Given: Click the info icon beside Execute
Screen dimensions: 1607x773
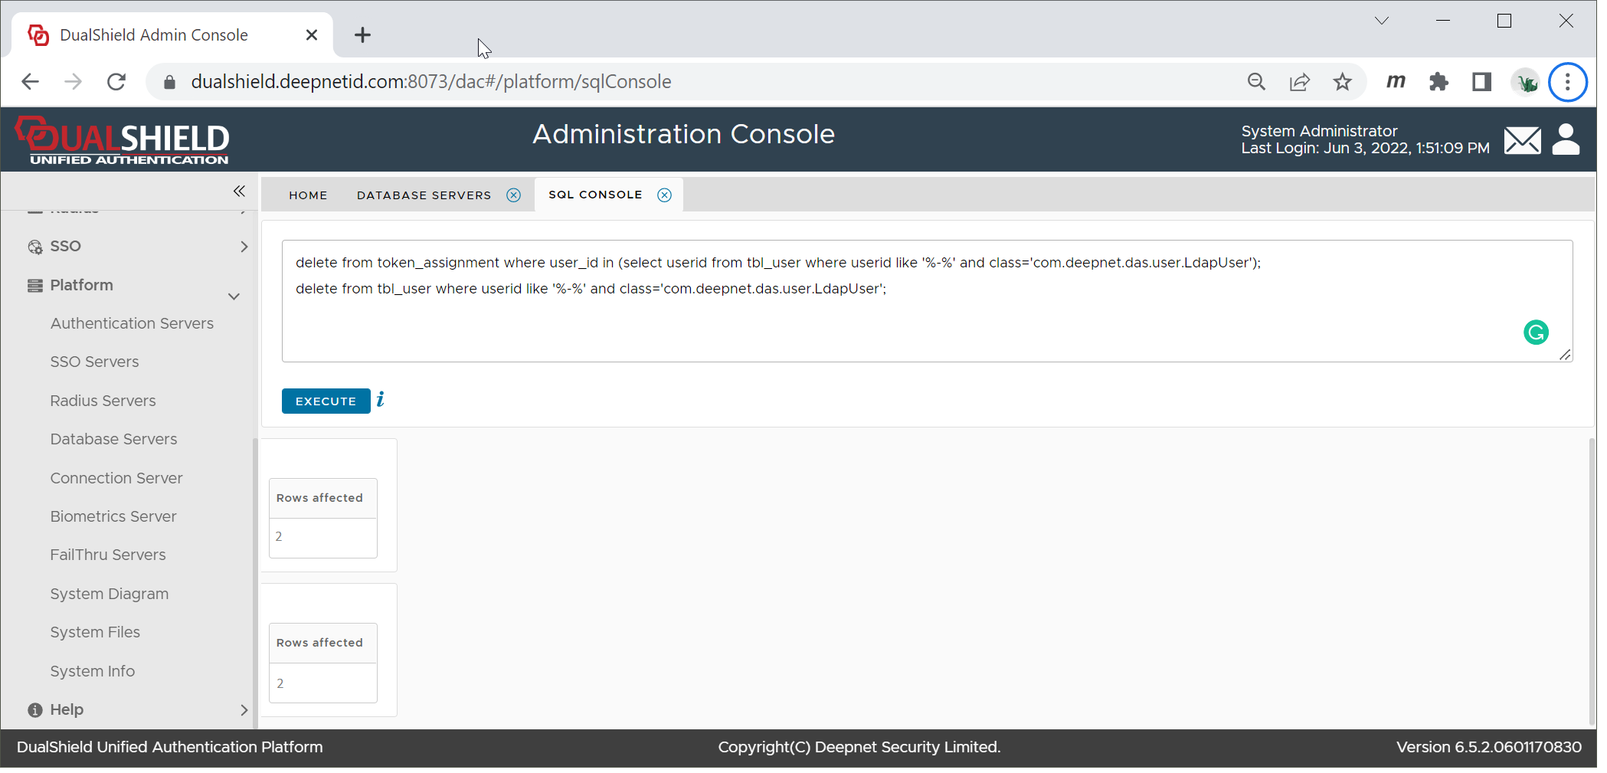Looking at the screenshot, I should pyautogui.click(x=381, y=399).
